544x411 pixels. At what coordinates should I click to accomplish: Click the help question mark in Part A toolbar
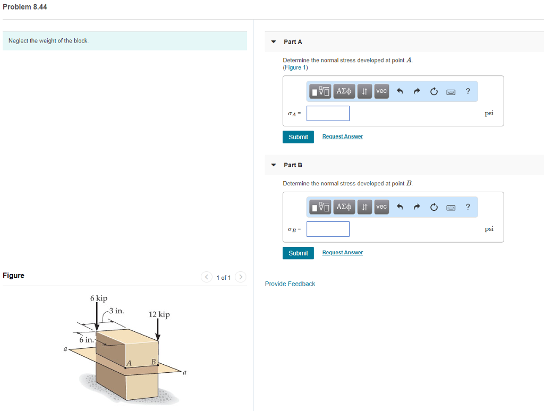pyautogui.click(x=467, y=91)
